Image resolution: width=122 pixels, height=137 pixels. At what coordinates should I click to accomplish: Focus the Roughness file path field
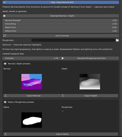click(73, 40)
